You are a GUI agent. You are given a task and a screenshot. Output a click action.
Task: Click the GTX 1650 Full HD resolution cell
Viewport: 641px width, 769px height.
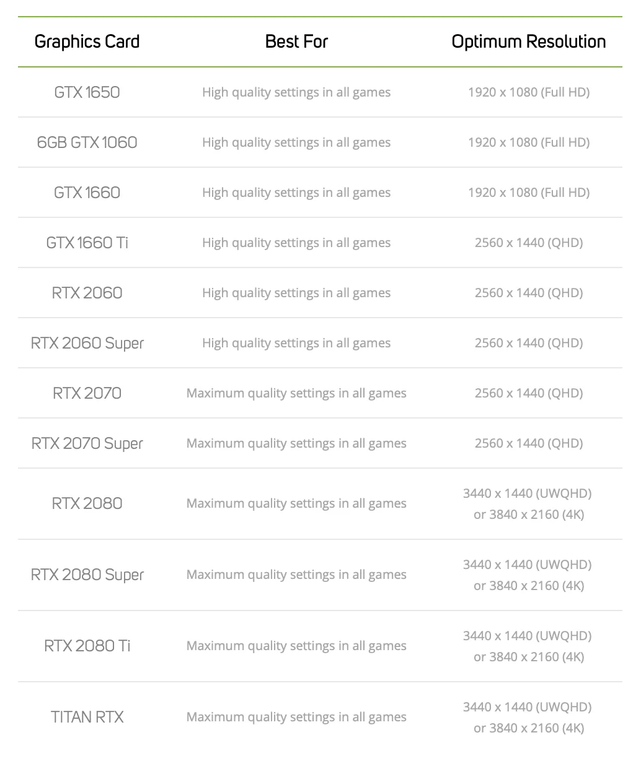pos(529,92)
